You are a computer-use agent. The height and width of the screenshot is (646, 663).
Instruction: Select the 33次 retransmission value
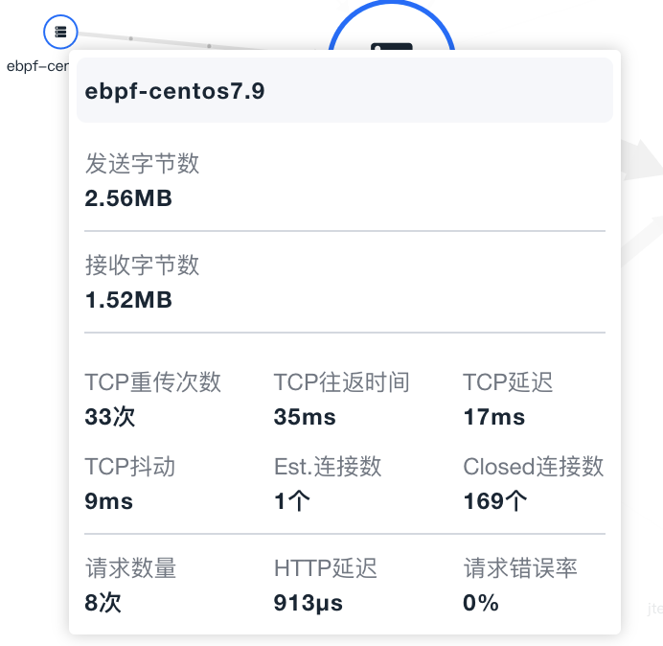pos(111,417)
